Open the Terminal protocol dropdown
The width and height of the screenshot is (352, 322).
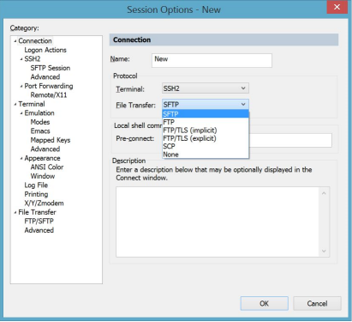click(206, 88)
